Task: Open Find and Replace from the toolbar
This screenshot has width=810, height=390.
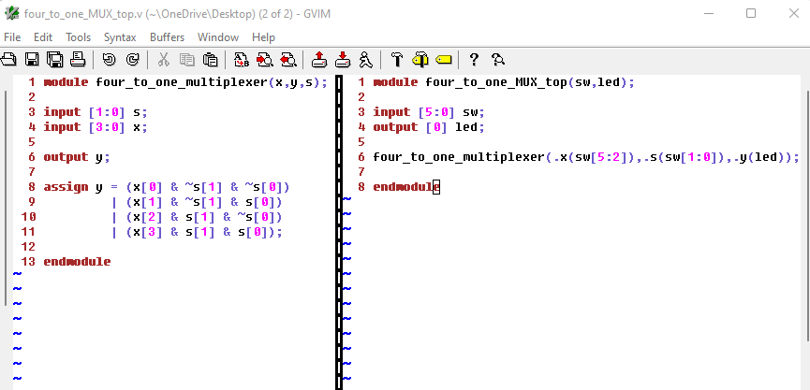Action: click(x=242, y=60)
